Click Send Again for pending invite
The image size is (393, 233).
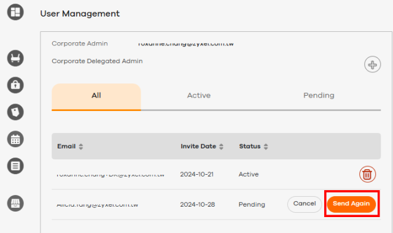pos(351,204)
